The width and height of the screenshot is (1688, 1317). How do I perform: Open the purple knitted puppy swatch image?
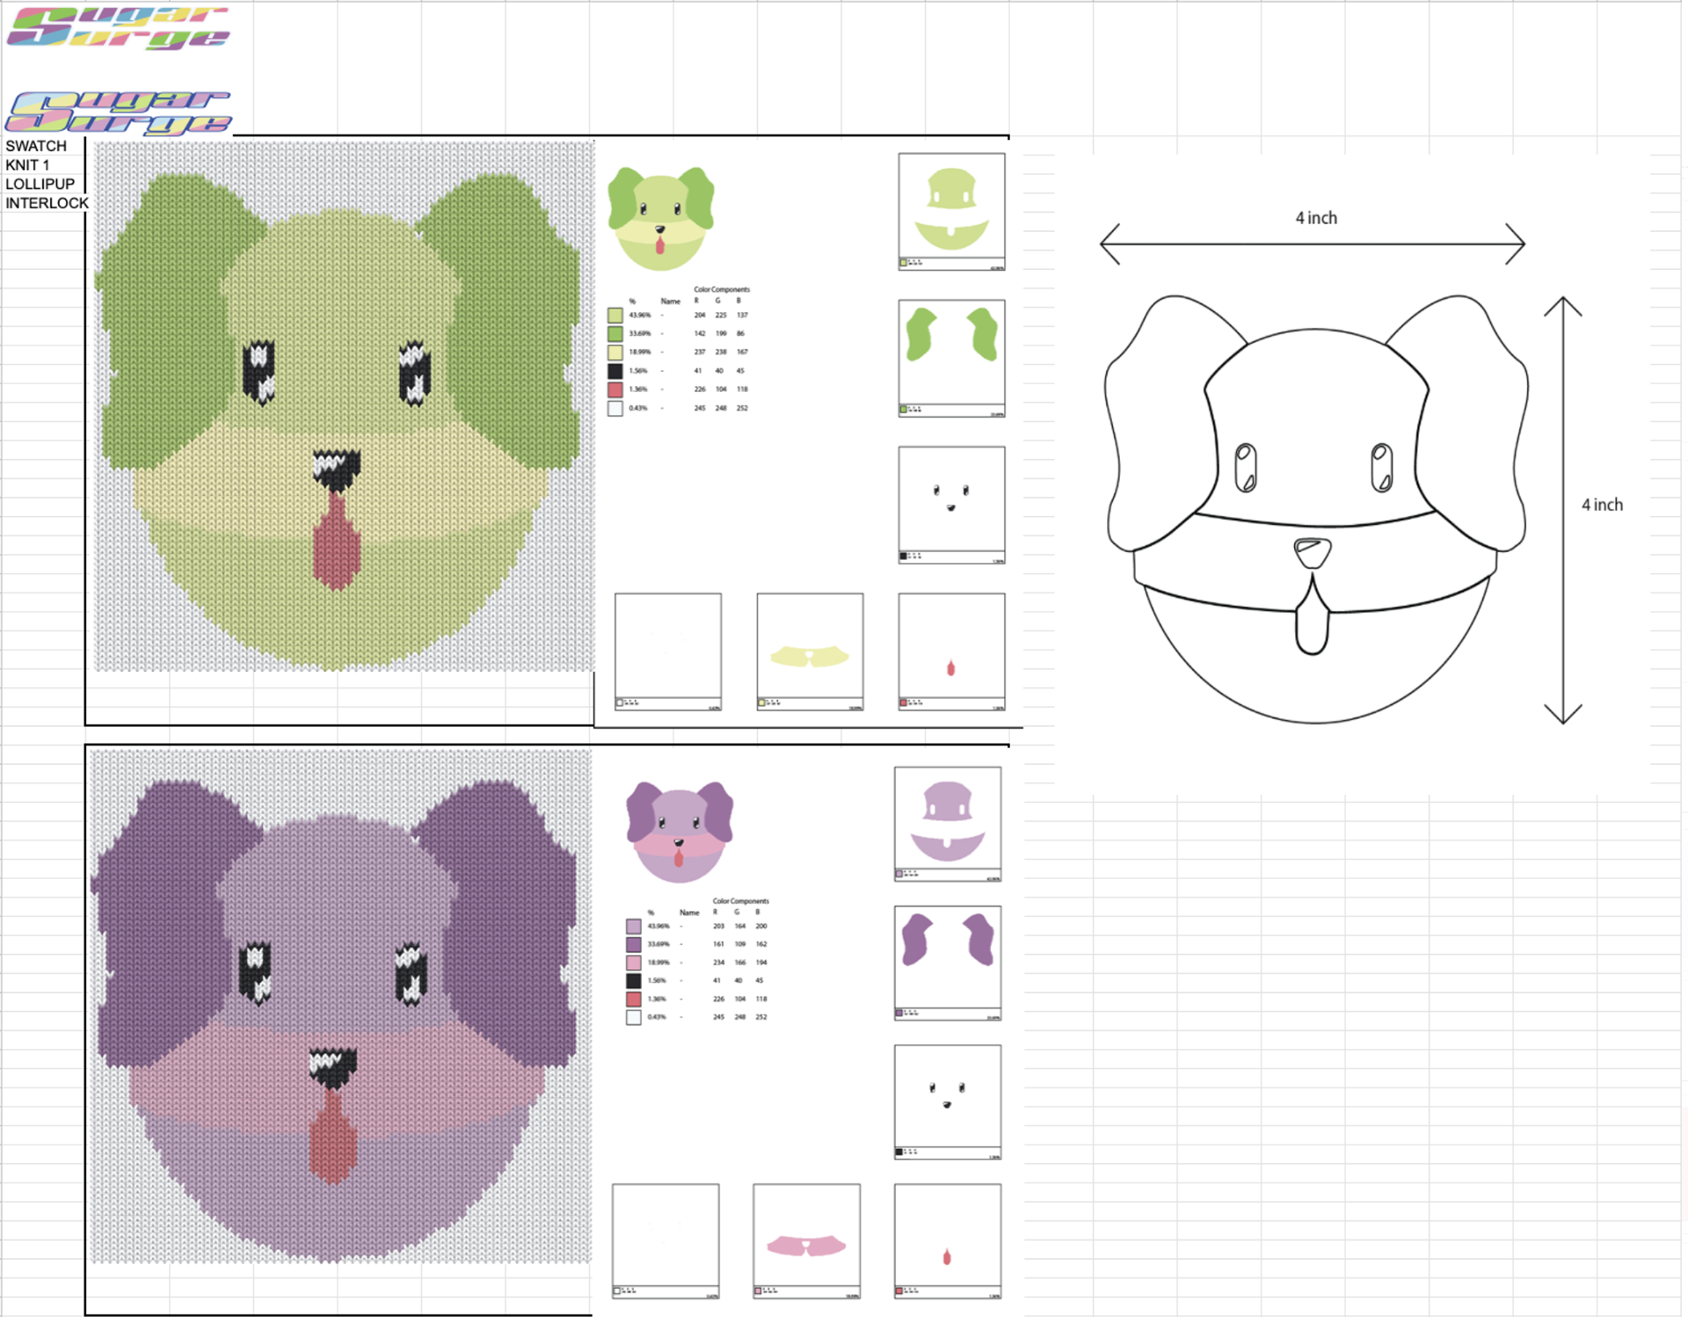point(341,1007)
